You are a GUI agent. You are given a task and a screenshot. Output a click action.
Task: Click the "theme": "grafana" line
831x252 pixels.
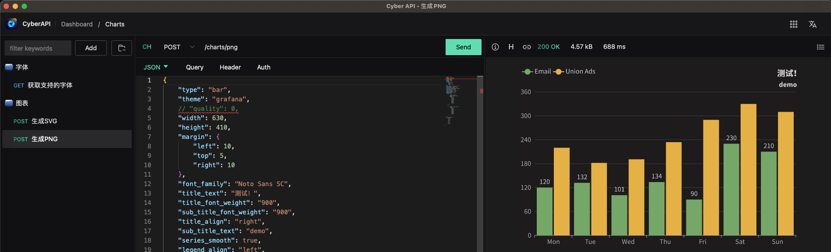213,99
